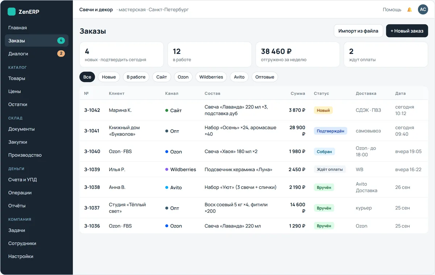
Task: Click the badge 4 on Заказы
Action: [61, 41]
